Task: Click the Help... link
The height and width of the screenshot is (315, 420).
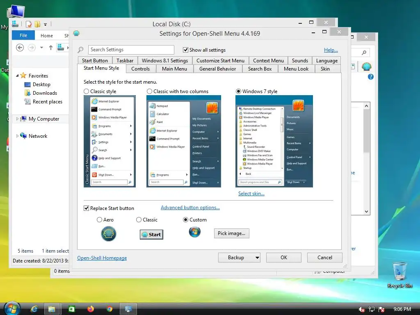Action: [x=331, y=50]
